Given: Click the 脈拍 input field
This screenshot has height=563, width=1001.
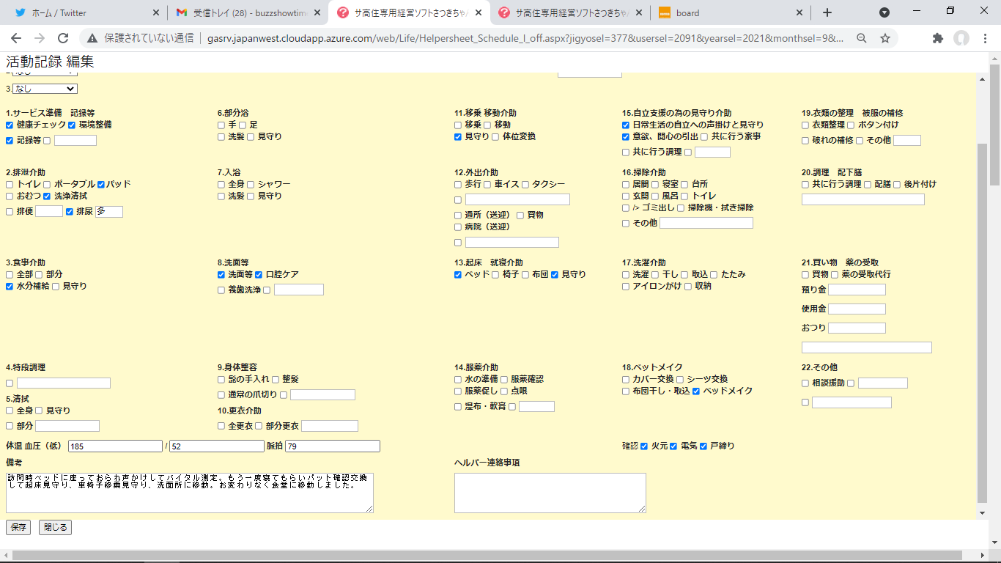Looking at the screenshot, I should [x=332, y=446].
